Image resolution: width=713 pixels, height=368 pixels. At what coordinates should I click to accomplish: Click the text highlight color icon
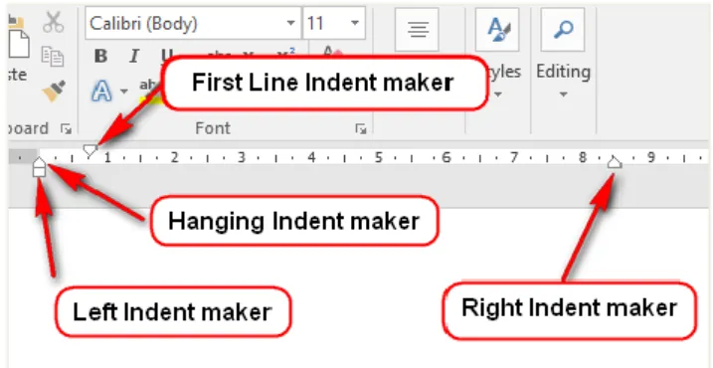pyautogui.click(x=150, y=91)
